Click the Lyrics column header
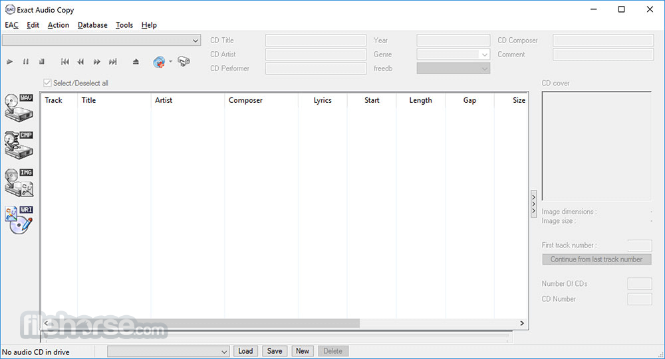 323,100
